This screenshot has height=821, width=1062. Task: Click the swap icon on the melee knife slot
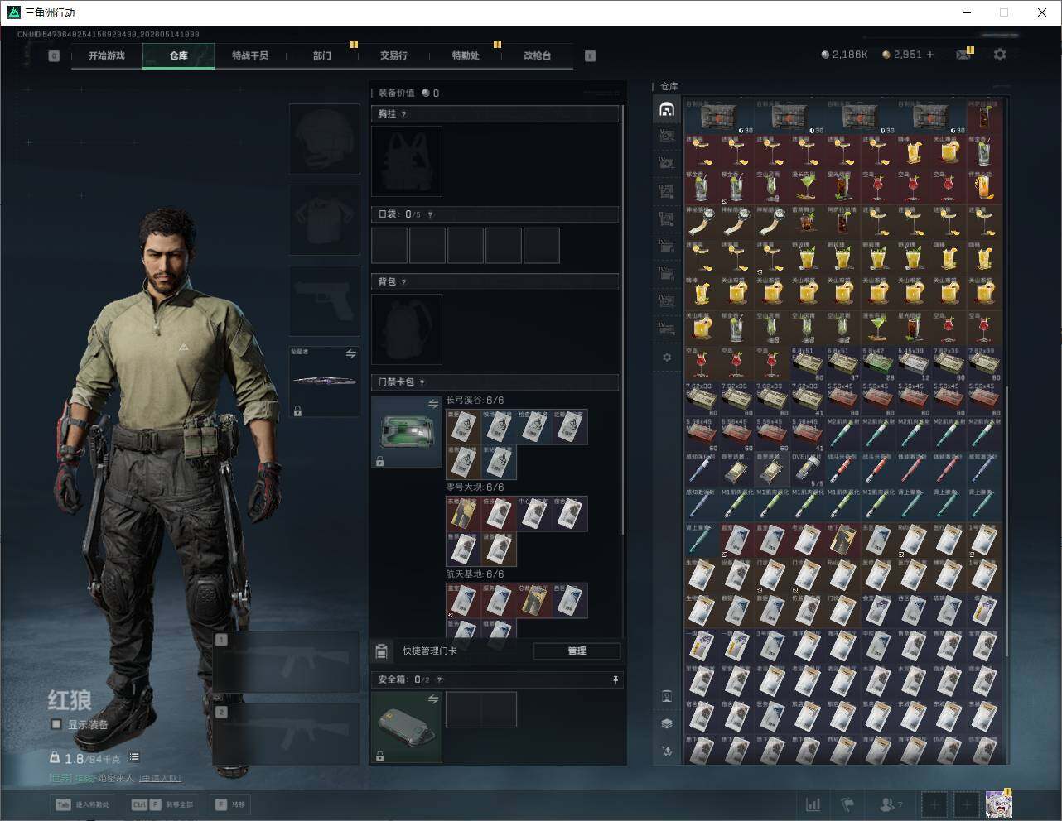(350, 354)
